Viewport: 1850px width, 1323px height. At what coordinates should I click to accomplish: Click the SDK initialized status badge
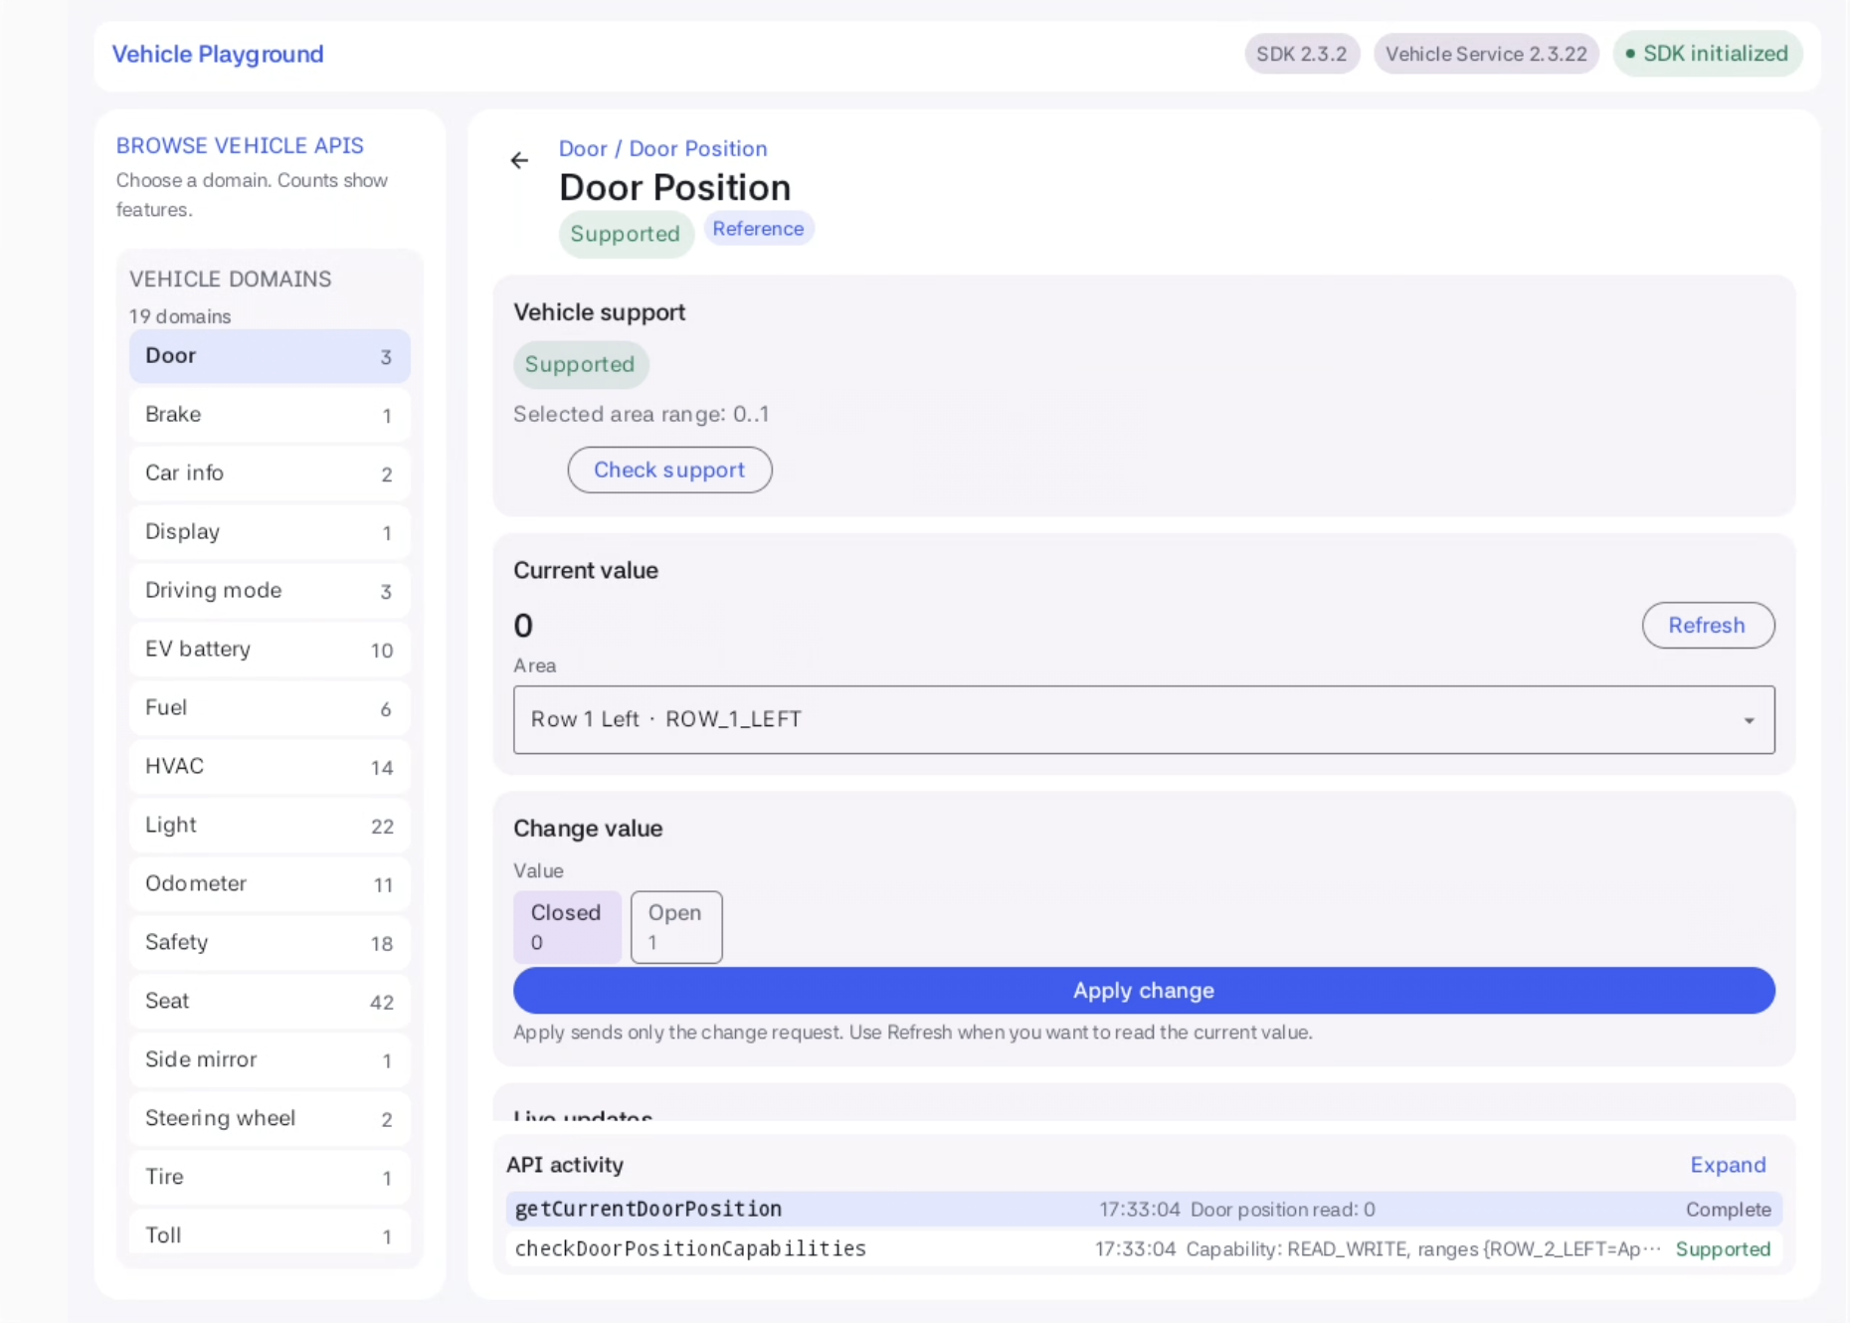click(1708, 54)
